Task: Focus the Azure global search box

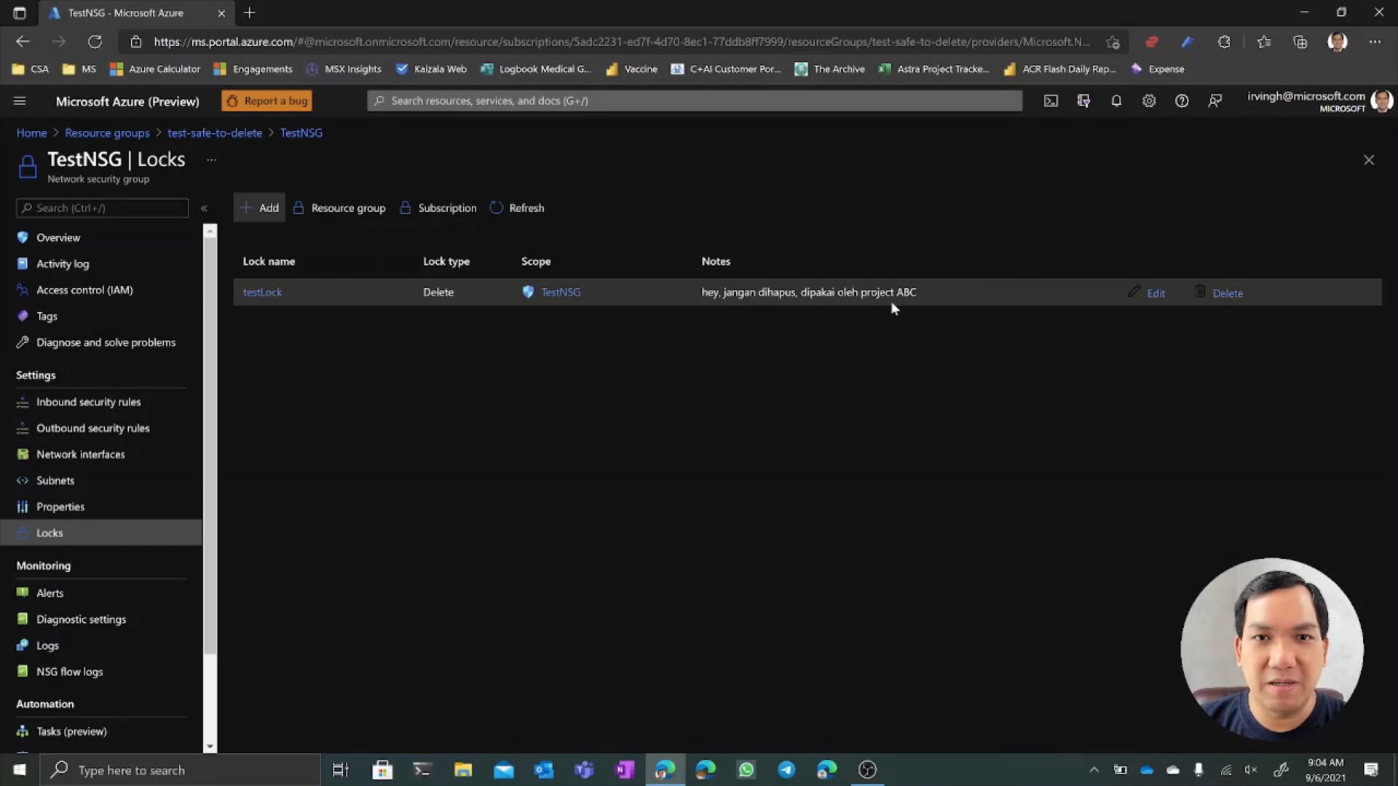Action: (695, 100)
